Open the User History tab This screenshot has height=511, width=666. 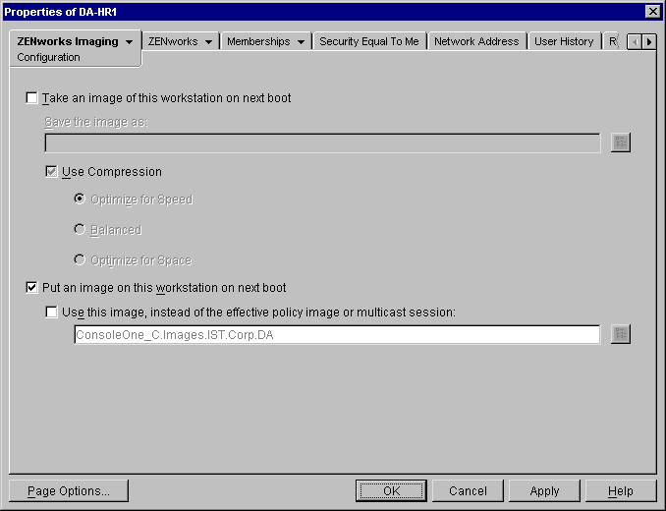pos(564,41)
